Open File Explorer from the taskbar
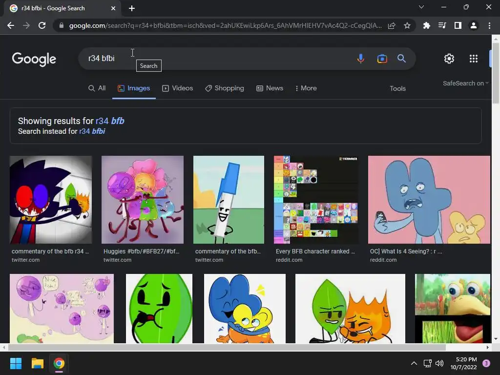The image size is (500, 375). [37, 363]
